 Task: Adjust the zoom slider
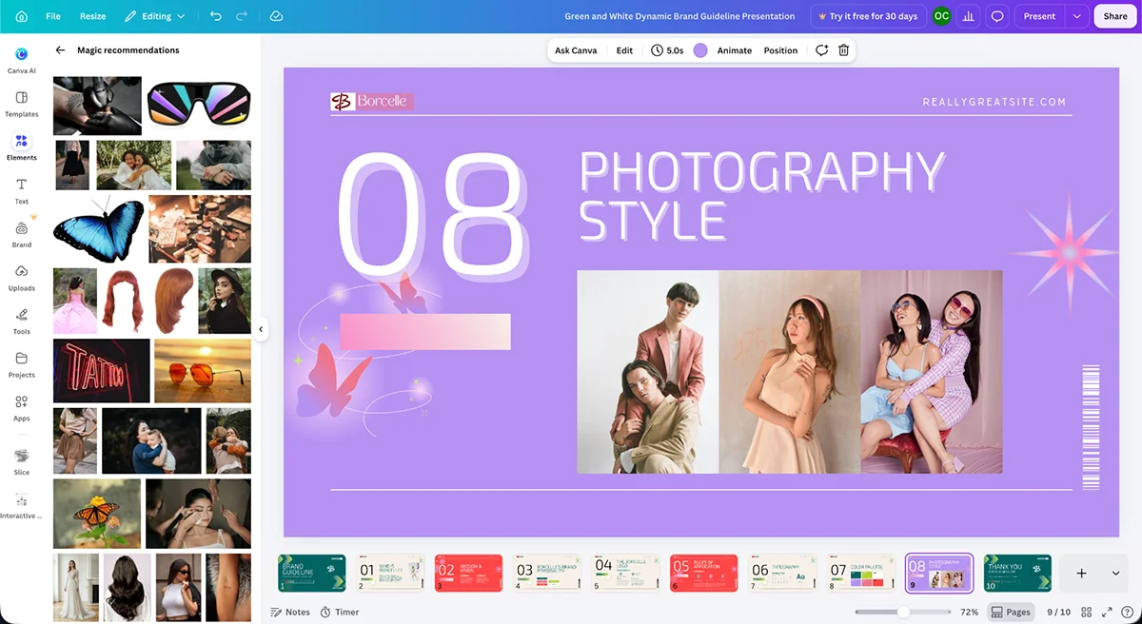point(902,612)
